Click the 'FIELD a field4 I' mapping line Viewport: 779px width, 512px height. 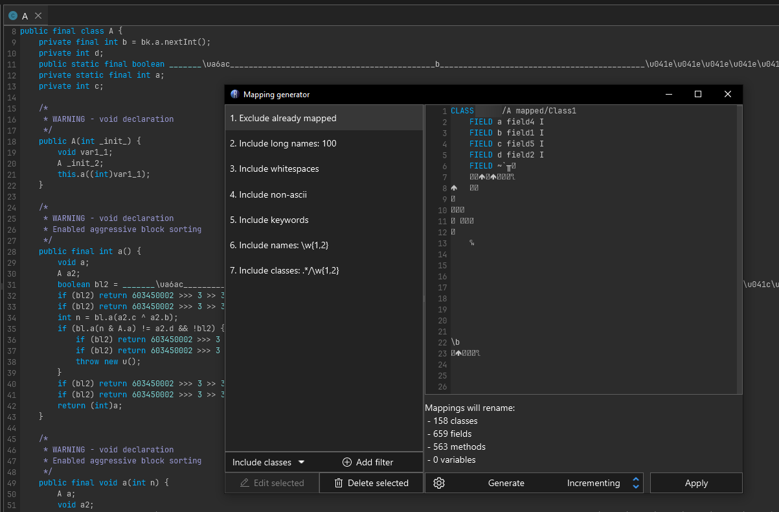(506, 122)
